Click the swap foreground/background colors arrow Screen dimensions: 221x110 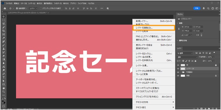[5, 99]
